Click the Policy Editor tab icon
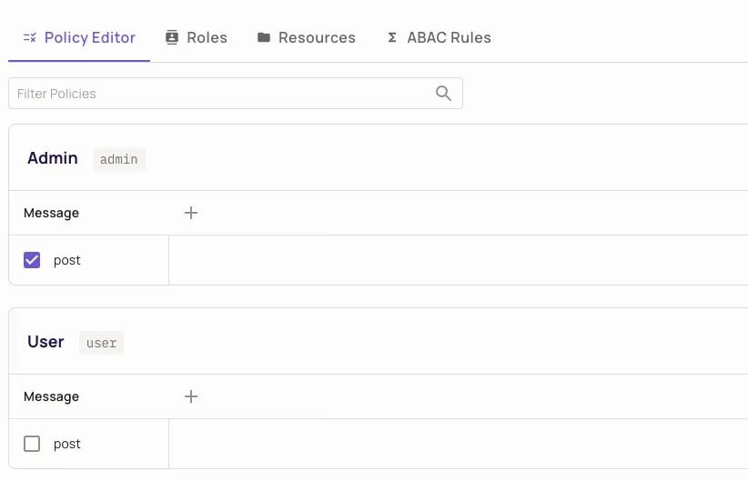Screen dimensions: 748x481 click(x=30, y=38)
